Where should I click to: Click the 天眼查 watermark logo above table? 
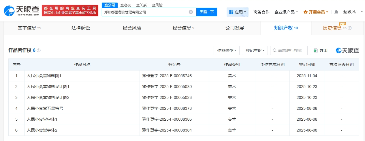(x=347, y=50)
